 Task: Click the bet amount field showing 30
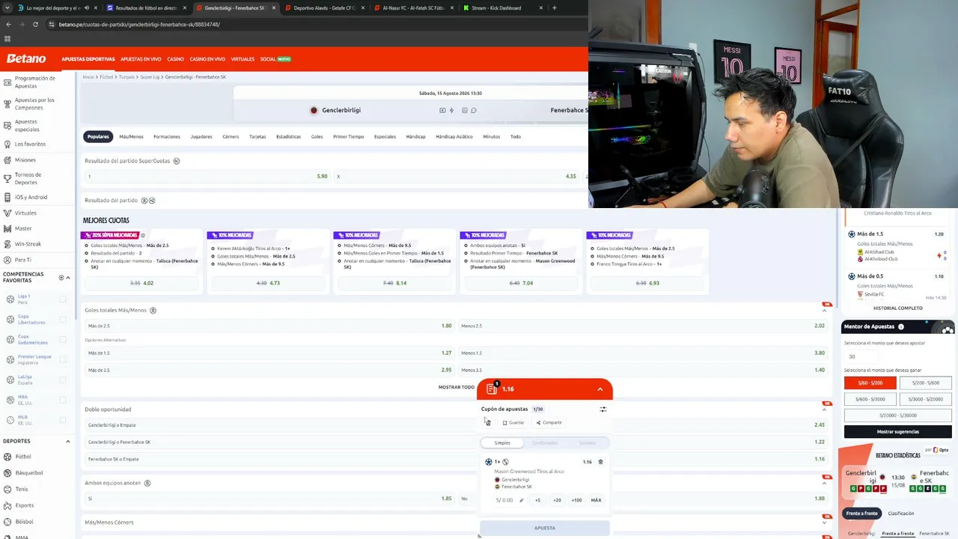[x=861, y=357]
